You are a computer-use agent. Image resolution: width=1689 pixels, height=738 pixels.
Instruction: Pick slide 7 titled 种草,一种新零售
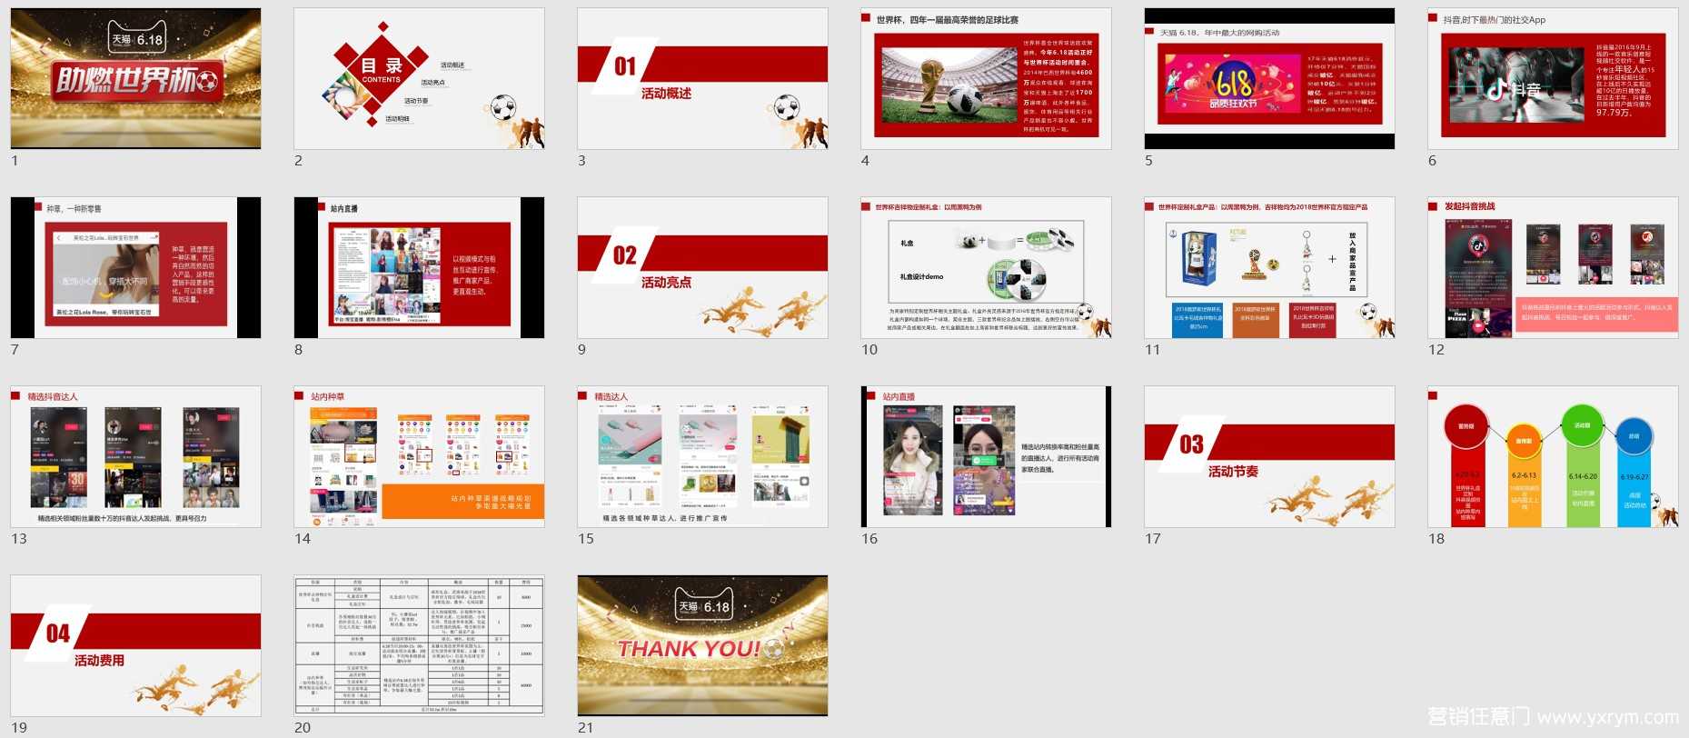click(x=135, y=267)
